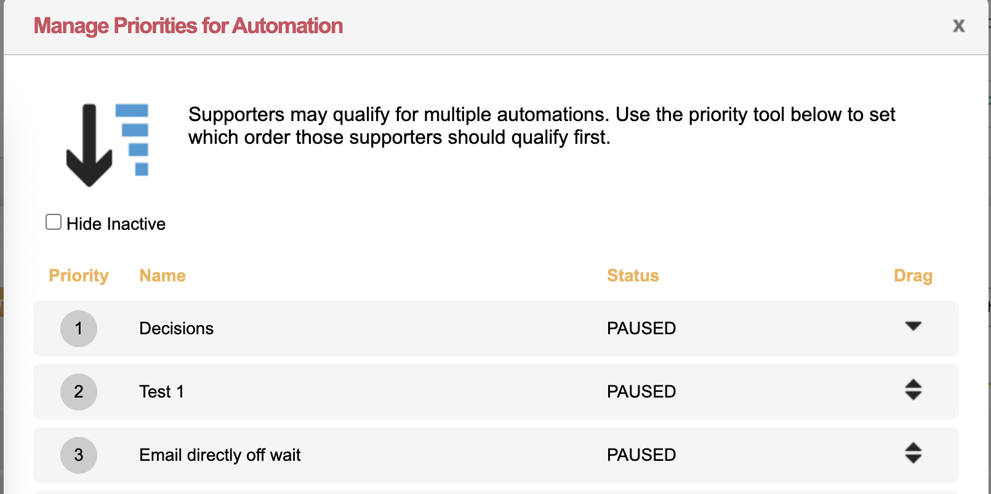
Task: Click the drag handle for Test 1
Action: click(913, 390)
